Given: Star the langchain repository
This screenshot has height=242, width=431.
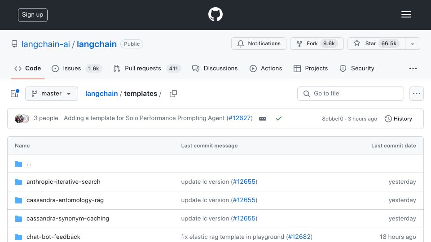Looking at the screenshot, I should tap(376, 43).
